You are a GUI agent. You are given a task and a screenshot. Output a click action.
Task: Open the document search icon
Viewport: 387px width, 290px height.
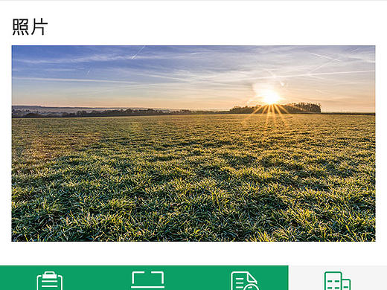coord(245,281)
